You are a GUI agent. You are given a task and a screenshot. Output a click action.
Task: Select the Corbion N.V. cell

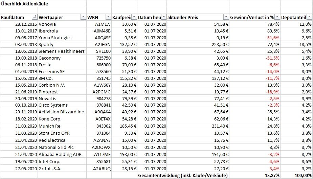[62, 85]
